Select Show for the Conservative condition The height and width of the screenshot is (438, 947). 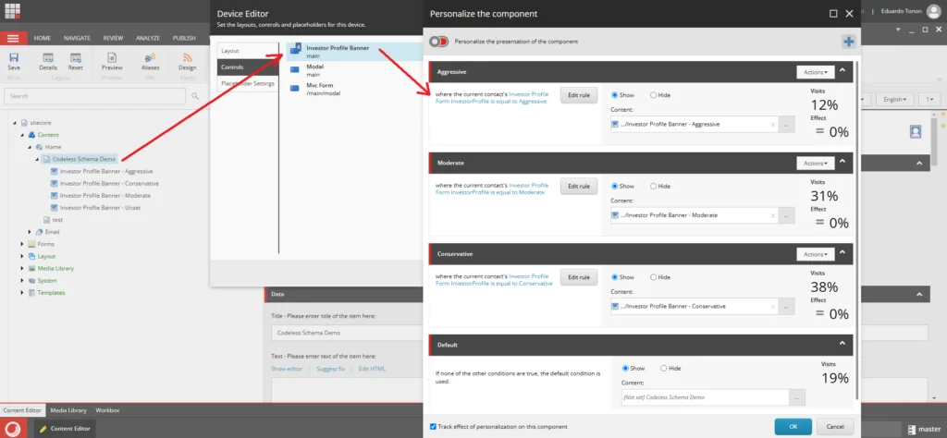[615, 277]
